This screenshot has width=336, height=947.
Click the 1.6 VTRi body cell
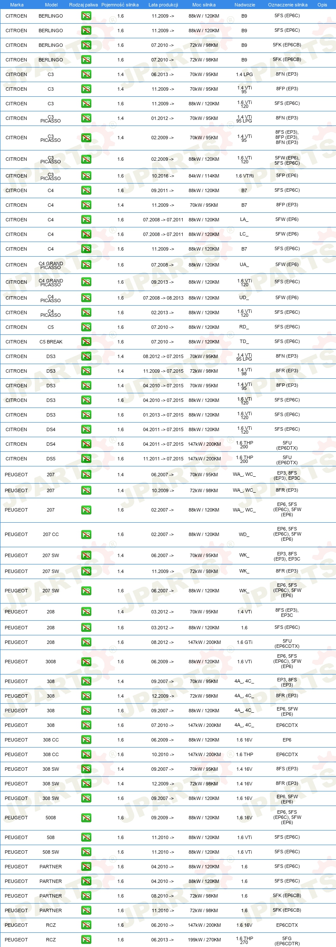pyautogui.click(x=244, y=176)
